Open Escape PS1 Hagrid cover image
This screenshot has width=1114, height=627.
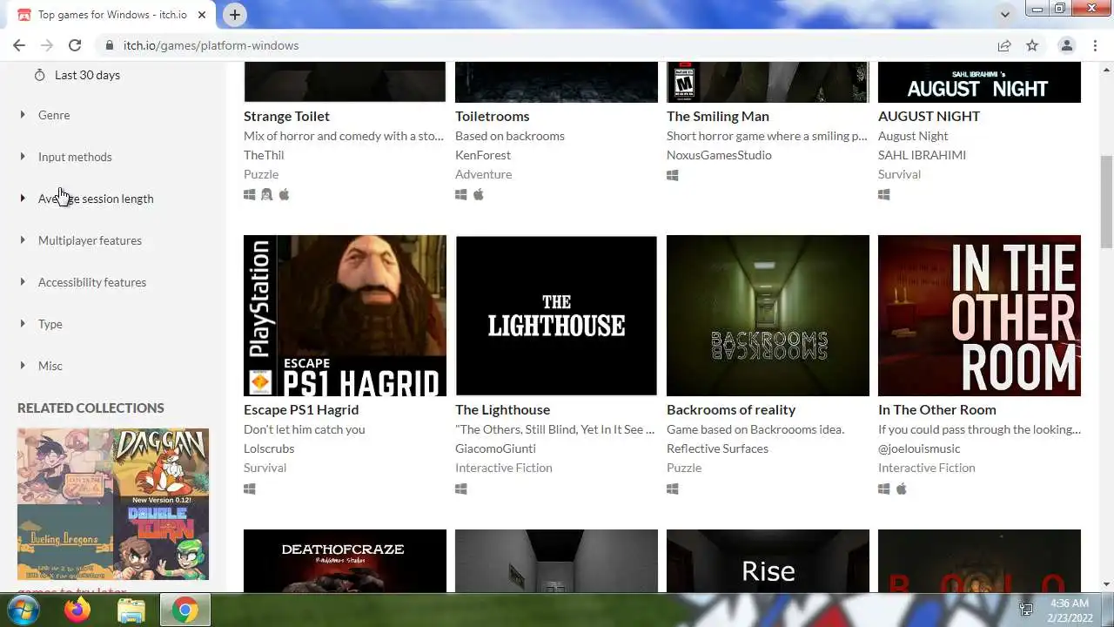(x=345, y=315)
